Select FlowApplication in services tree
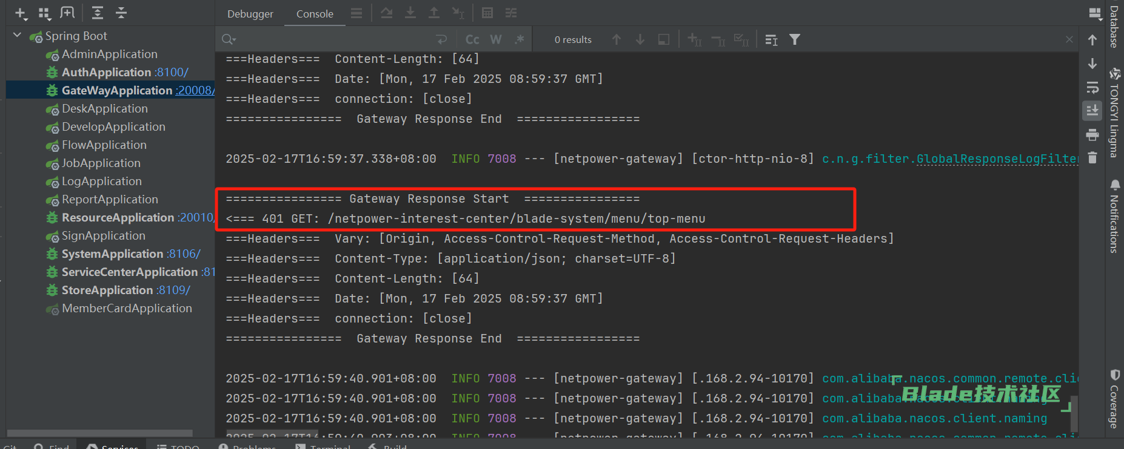1124x449 pixels. [104, 145]
